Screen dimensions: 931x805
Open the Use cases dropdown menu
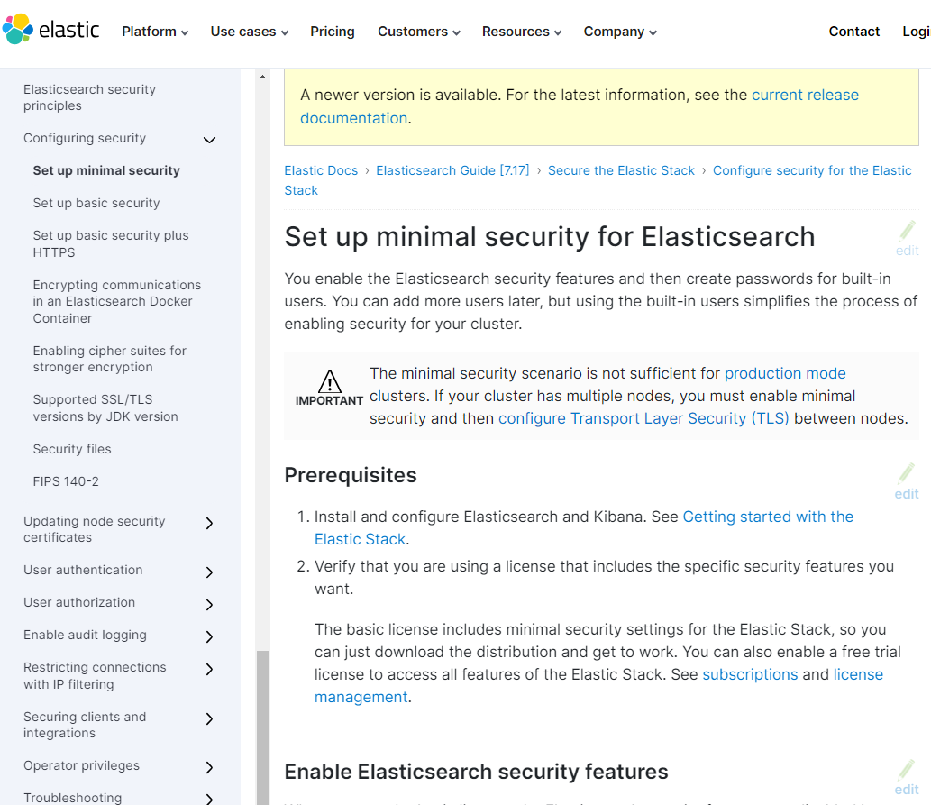click(250, 32)
